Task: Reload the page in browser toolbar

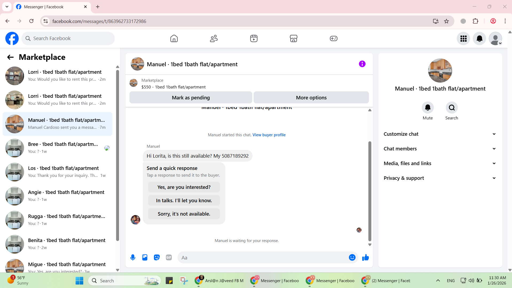Action: pyautogui.click(x=31, y=21)
